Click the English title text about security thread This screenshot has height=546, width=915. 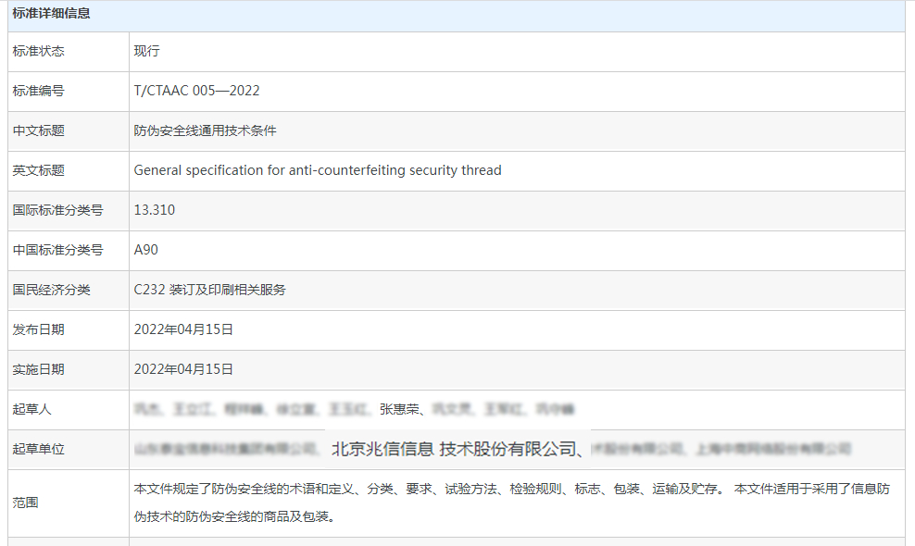point(318,170)
